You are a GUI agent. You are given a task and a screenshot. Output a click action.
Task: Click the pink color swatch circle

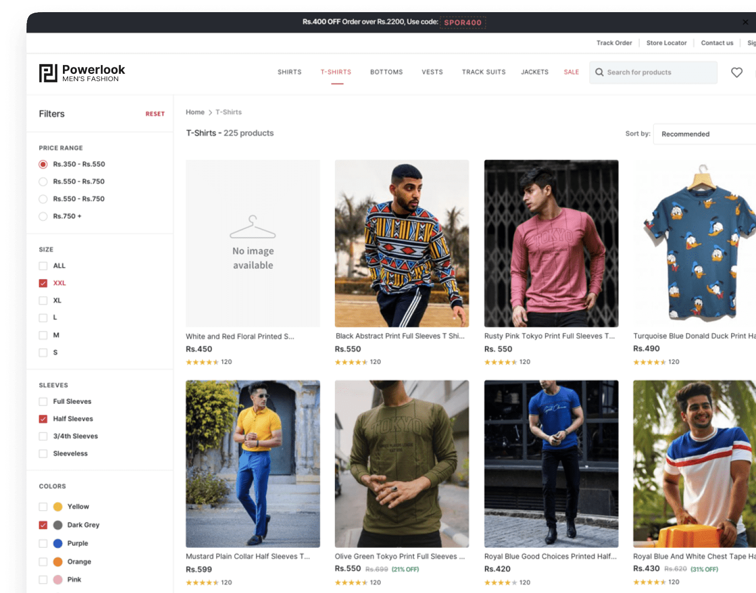58,580
